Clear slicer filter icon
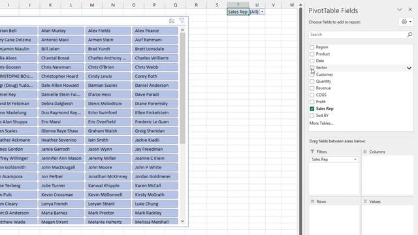The height and width of the screenshot is (235, 418). coord(182,21)
